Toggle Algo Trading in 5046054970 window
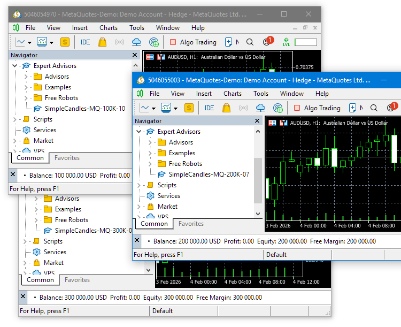Screen dimensions: 401x327 (x=193, y=42)
